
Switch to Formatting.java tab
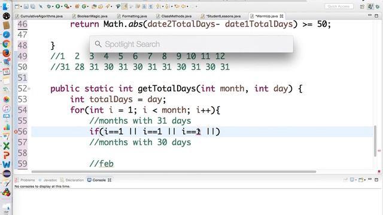tap(132, 16)
